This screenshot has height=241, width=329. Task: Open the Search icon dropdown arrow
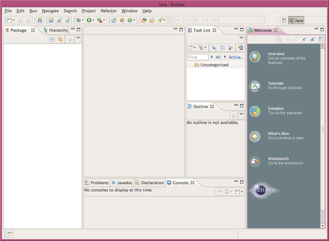(x=164, y=20)
